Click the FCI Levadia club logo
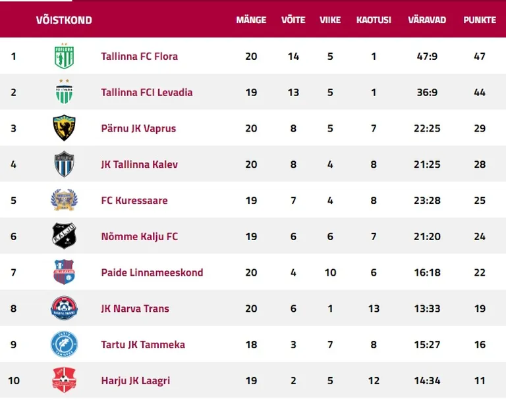Screen dimensions: 506x400 tap(64, 91)
